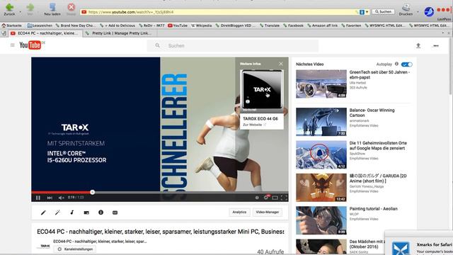
Task: Open the Amazon aff link bookmark
Action: pyautogui.click(x=322, y=25)
